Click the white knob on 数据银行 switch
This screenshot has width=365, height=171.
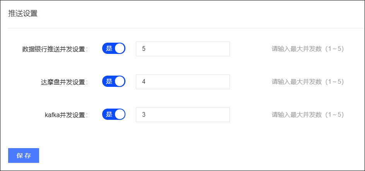click(120, 48)
